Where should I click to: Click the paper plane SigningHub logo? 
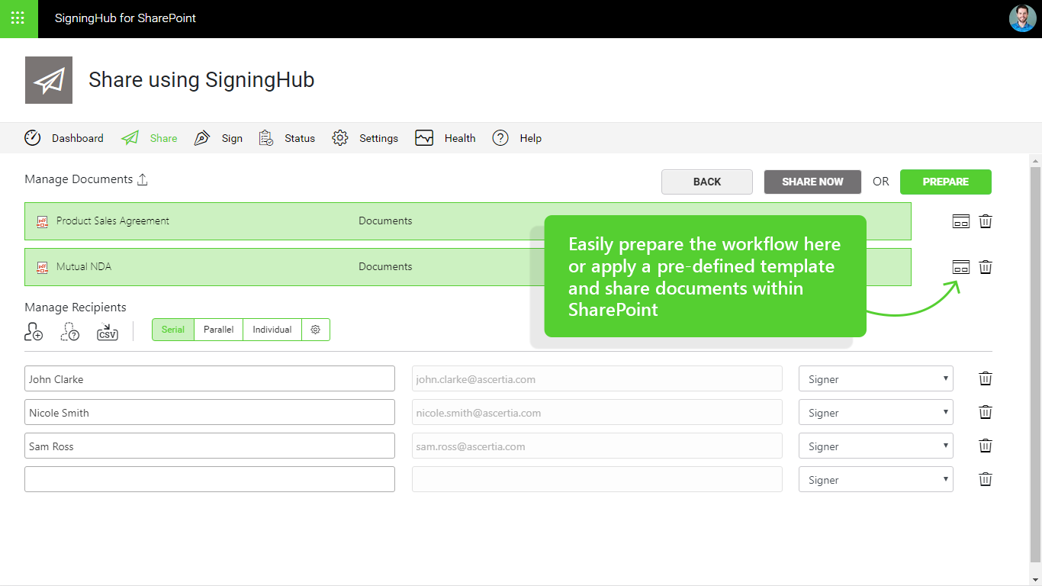[49, 80]
